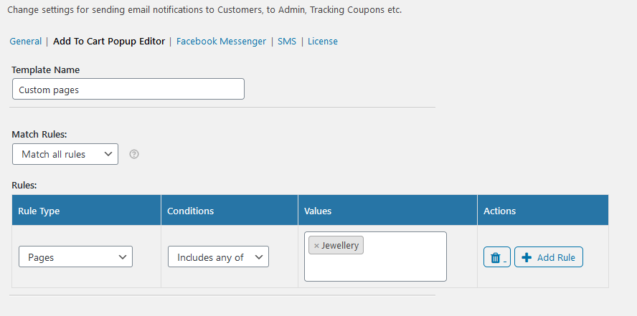Click the Jewellery value tag
The width and height of the screenshot is (637, 316).
click(340, 245)
